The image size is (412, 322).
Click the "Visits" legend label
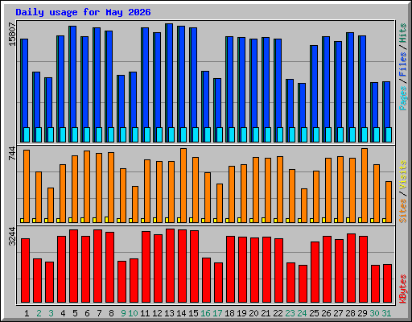tap(403, 175)
